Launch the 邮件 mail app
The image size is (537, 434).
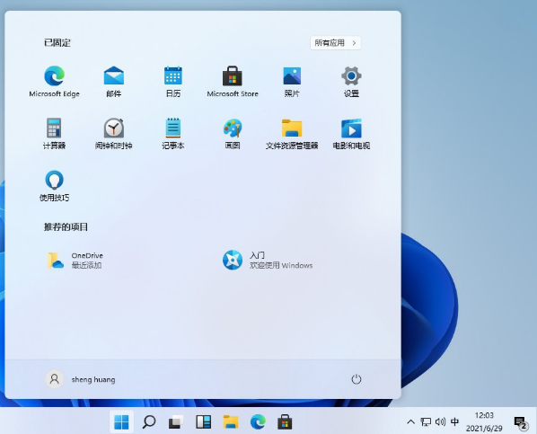(x=114, y=82)
